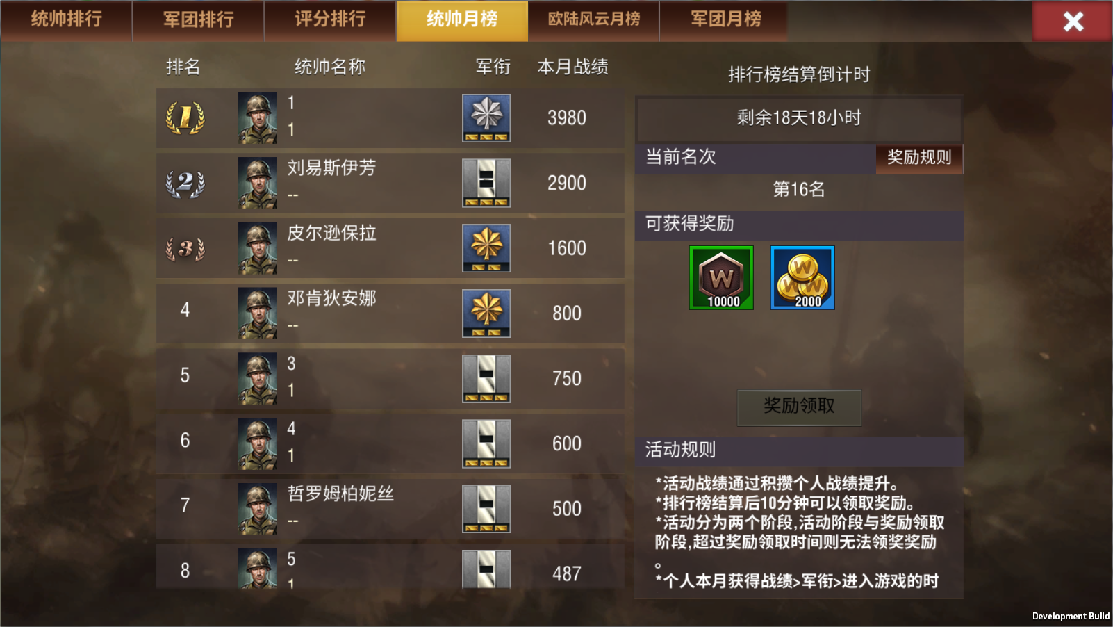This screenshot has width=1113, height=627.
Task: Click the rank badge of the first-place commander
Action: point(486,118)
